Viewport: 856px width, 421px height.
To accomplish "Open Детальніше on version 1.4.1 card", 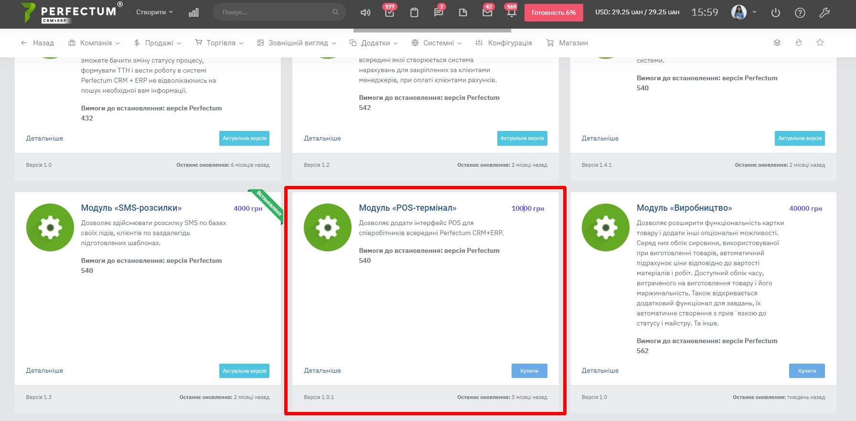I will 600,138.
